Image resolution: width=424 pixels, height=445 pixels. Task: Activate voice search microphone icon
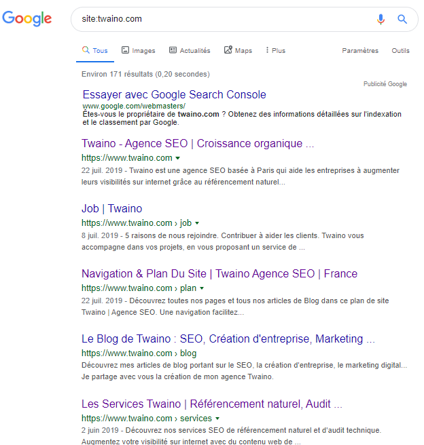pos(381,19)
